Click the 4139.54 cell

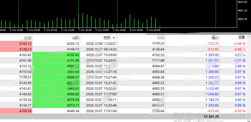pyautogui.click(x=25, y=100)
